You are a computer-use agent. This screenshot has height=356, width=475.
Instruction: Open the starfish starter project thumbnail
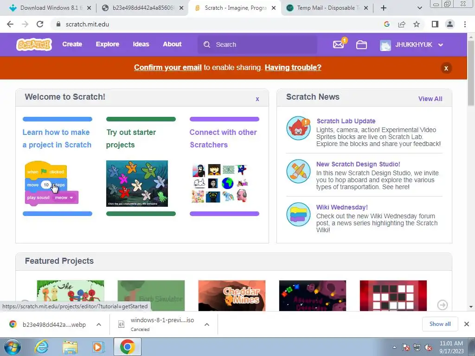coord(137,184)
